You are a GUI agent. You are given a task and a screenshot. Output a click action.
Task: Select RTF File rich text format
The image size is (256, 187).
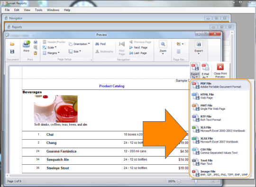click(220, 118)
